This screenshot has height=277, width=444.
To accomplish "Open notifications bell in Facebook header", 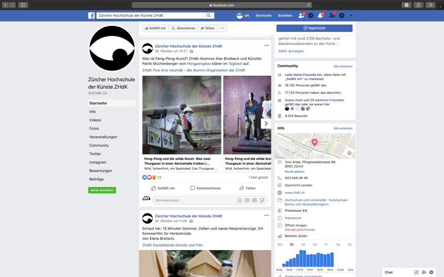I will 320,16.
